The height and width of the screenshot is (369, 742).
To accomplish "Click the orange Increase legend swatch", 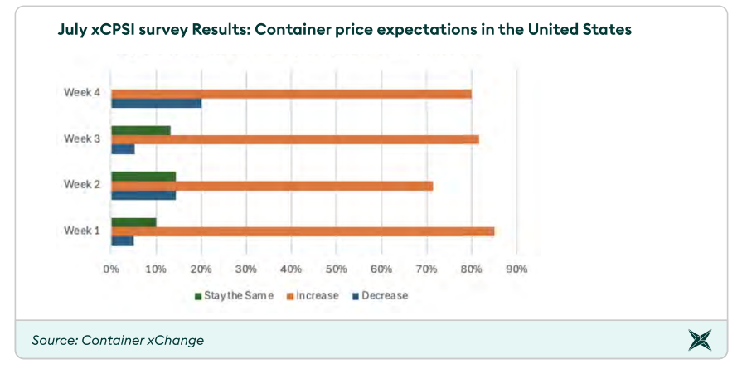I will coord(290,296).
